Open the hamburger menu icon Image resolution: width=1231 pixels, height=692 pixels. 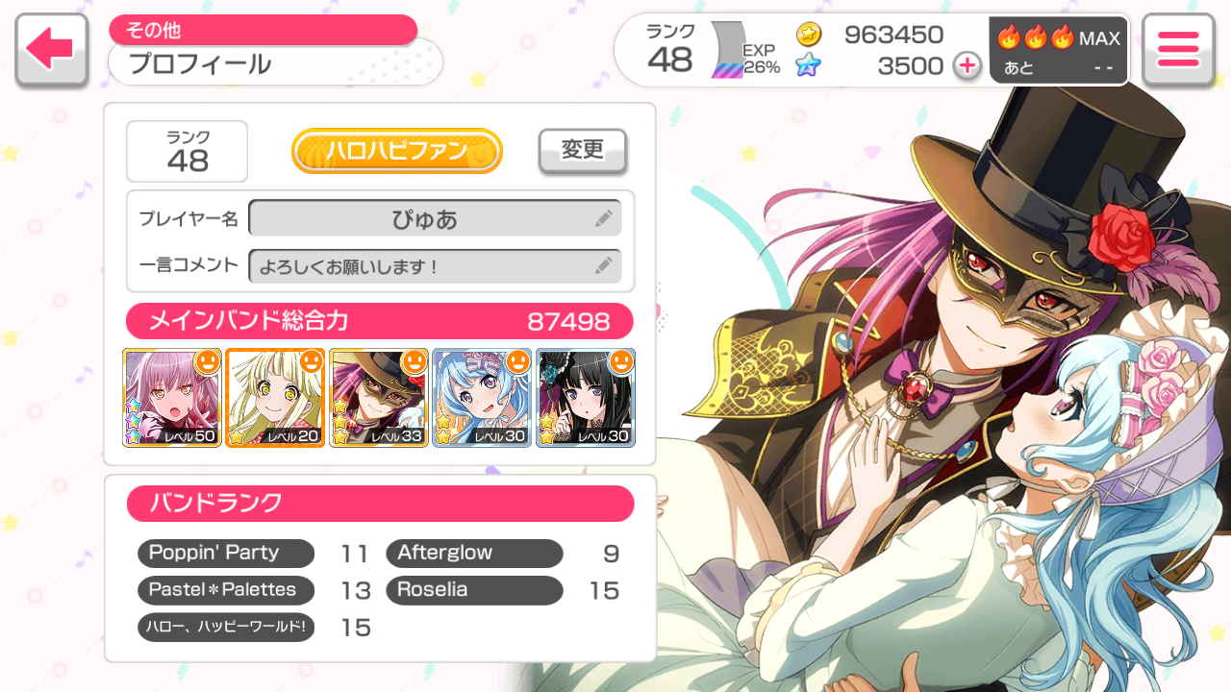click(x=1178, y=49)
